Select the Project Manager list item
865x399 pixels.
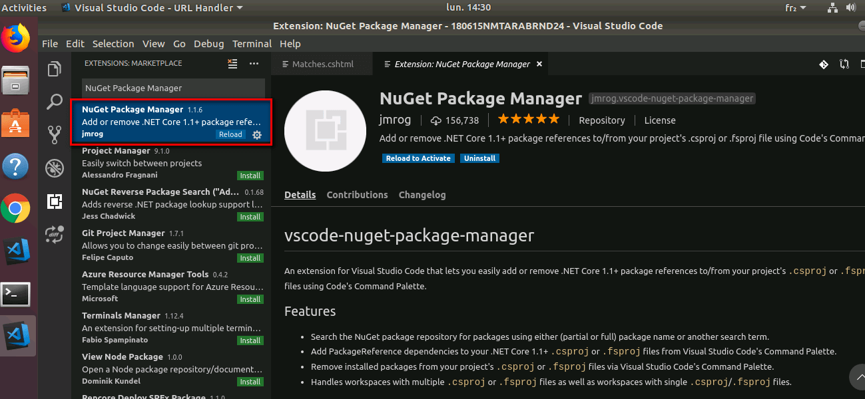coord(171,163)
